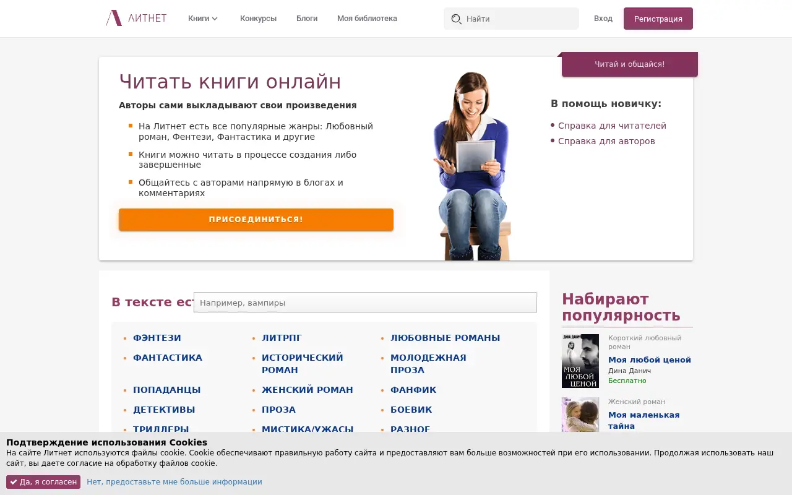Open the ФЭНТЕЗИ genre
The height and width of the screenshot is (495, 792).
(157, 338)
